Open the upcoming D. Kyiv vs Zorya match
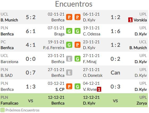149x113 pixels. pos(115,100)
